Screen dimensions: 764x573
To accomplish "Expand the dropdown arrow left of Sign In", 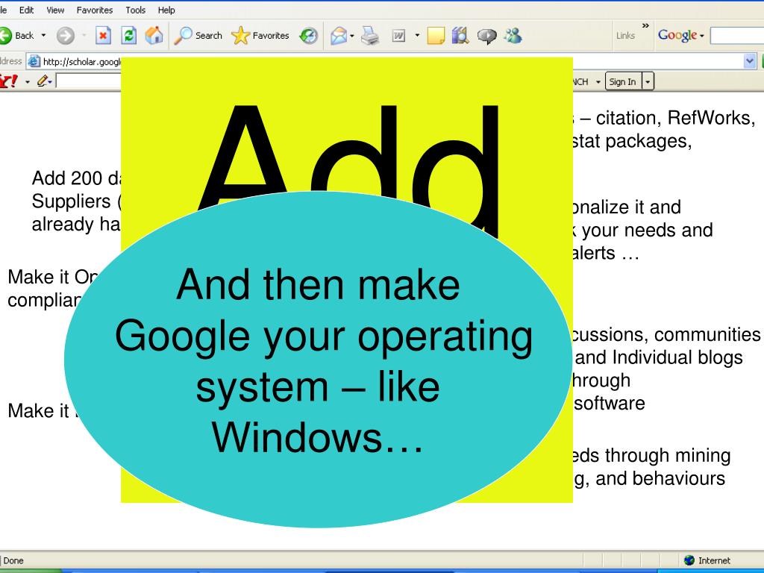I will (x=598, y=82).
